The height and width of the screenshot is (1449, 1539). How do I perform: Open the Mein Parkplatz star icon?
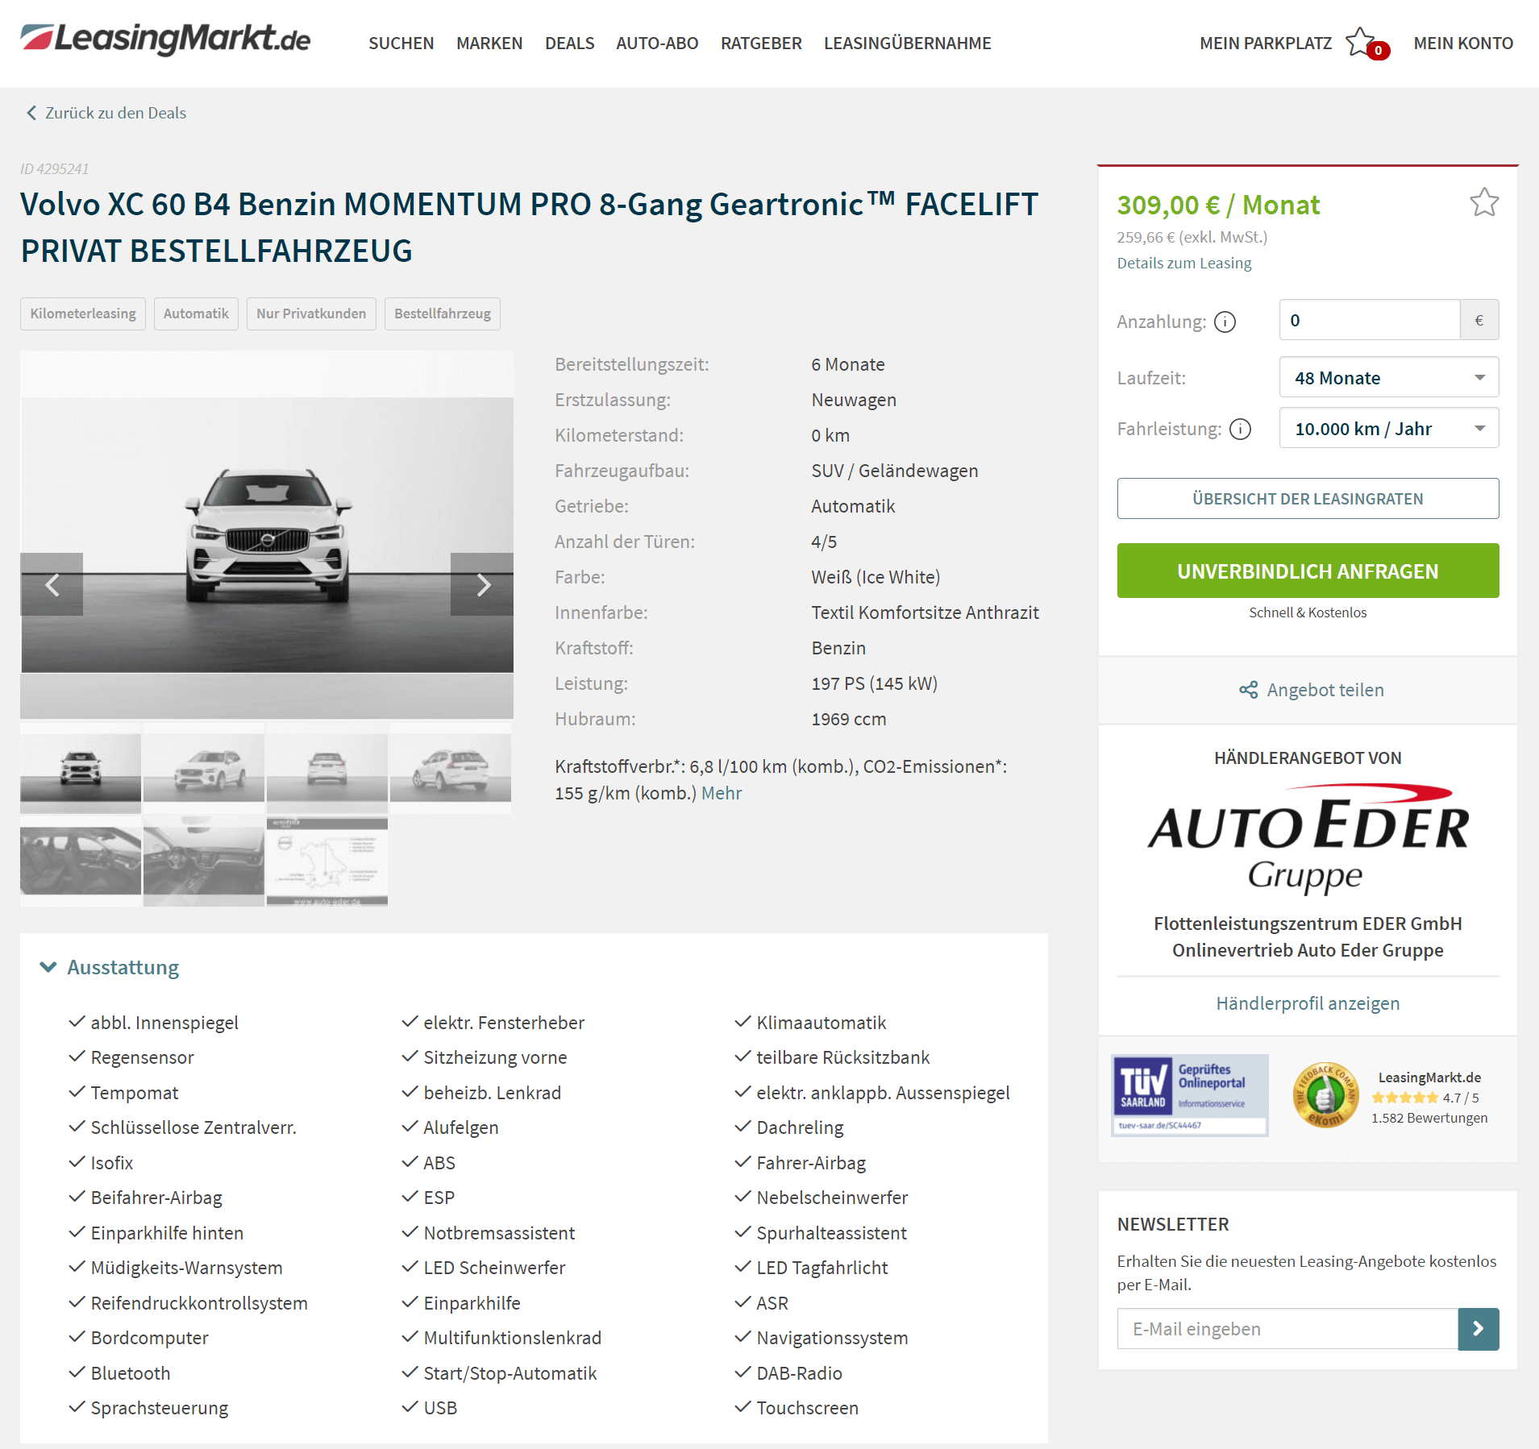1362,43
